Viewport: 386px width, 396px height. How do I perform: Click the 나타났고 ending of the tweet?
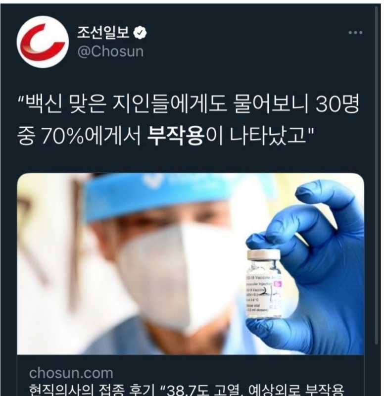click(x=268, y=136)
